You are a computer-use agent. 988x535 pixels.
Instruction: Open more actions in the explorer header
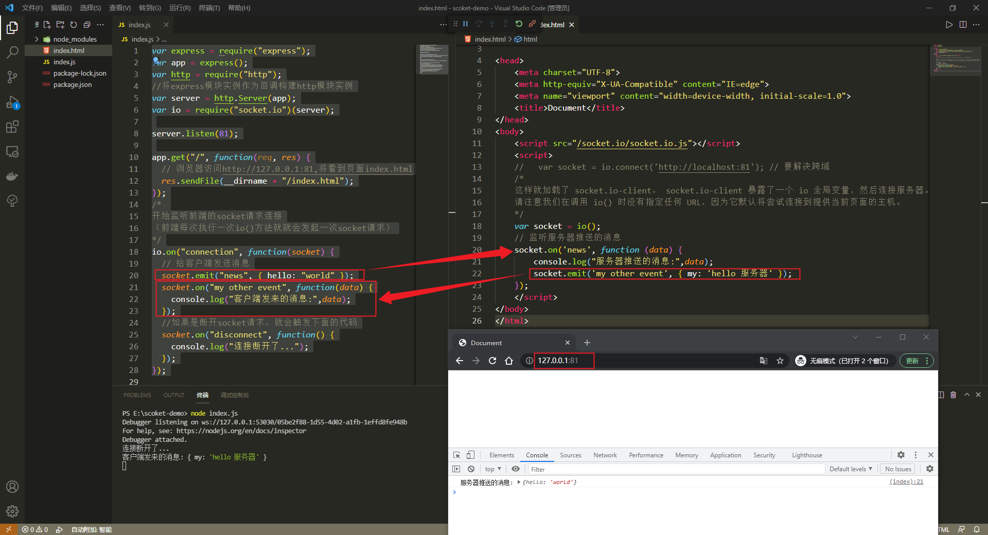point(100,25)
